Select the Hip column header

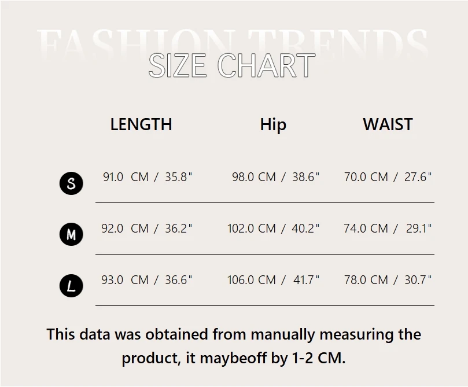(273, 125)
